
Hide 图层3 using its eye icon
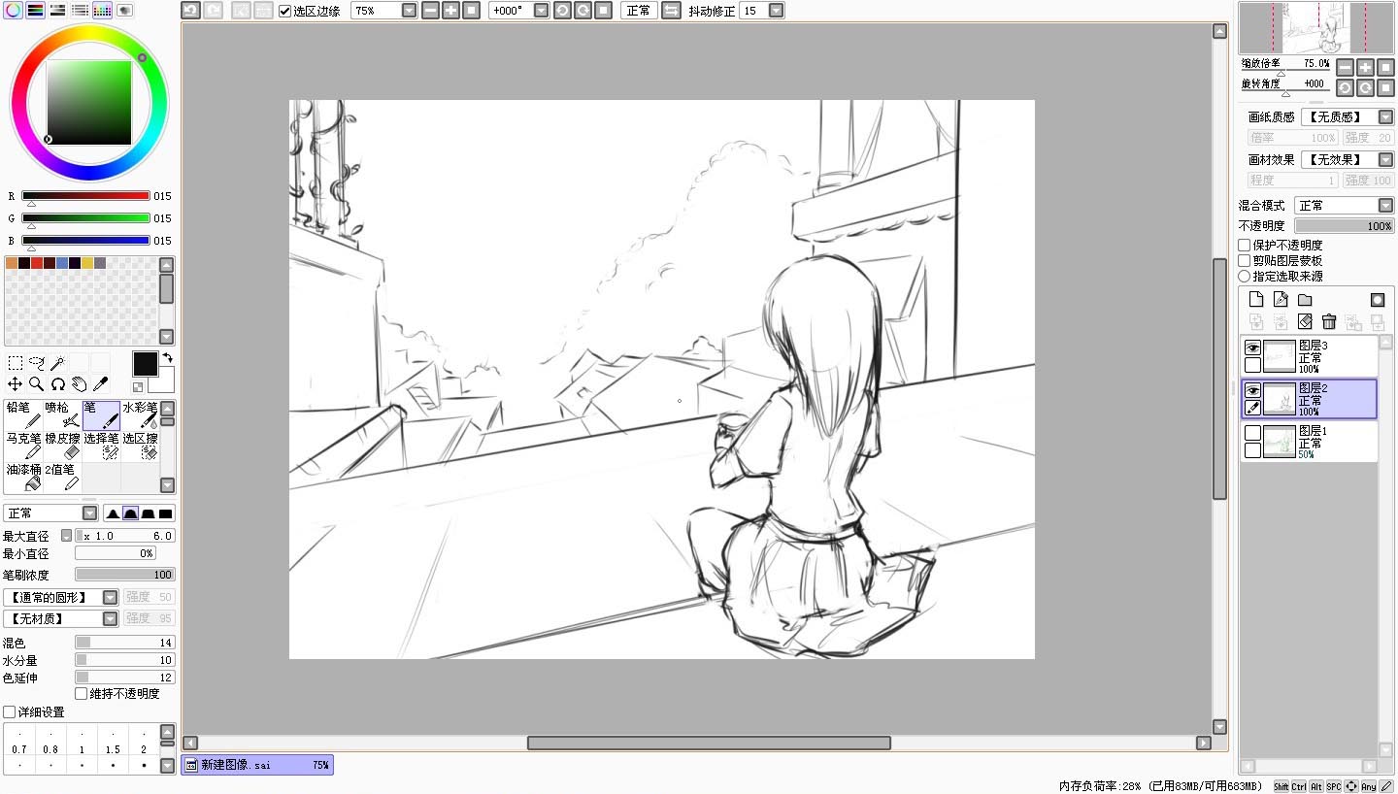click(1252, 348)
